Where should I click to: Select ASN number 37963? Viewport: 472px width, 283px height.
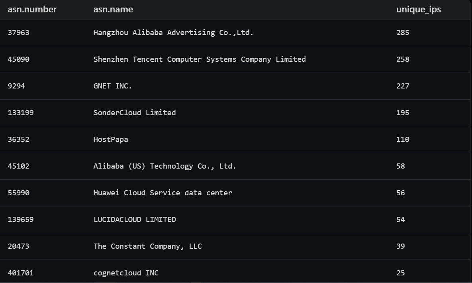coord(19,33)
